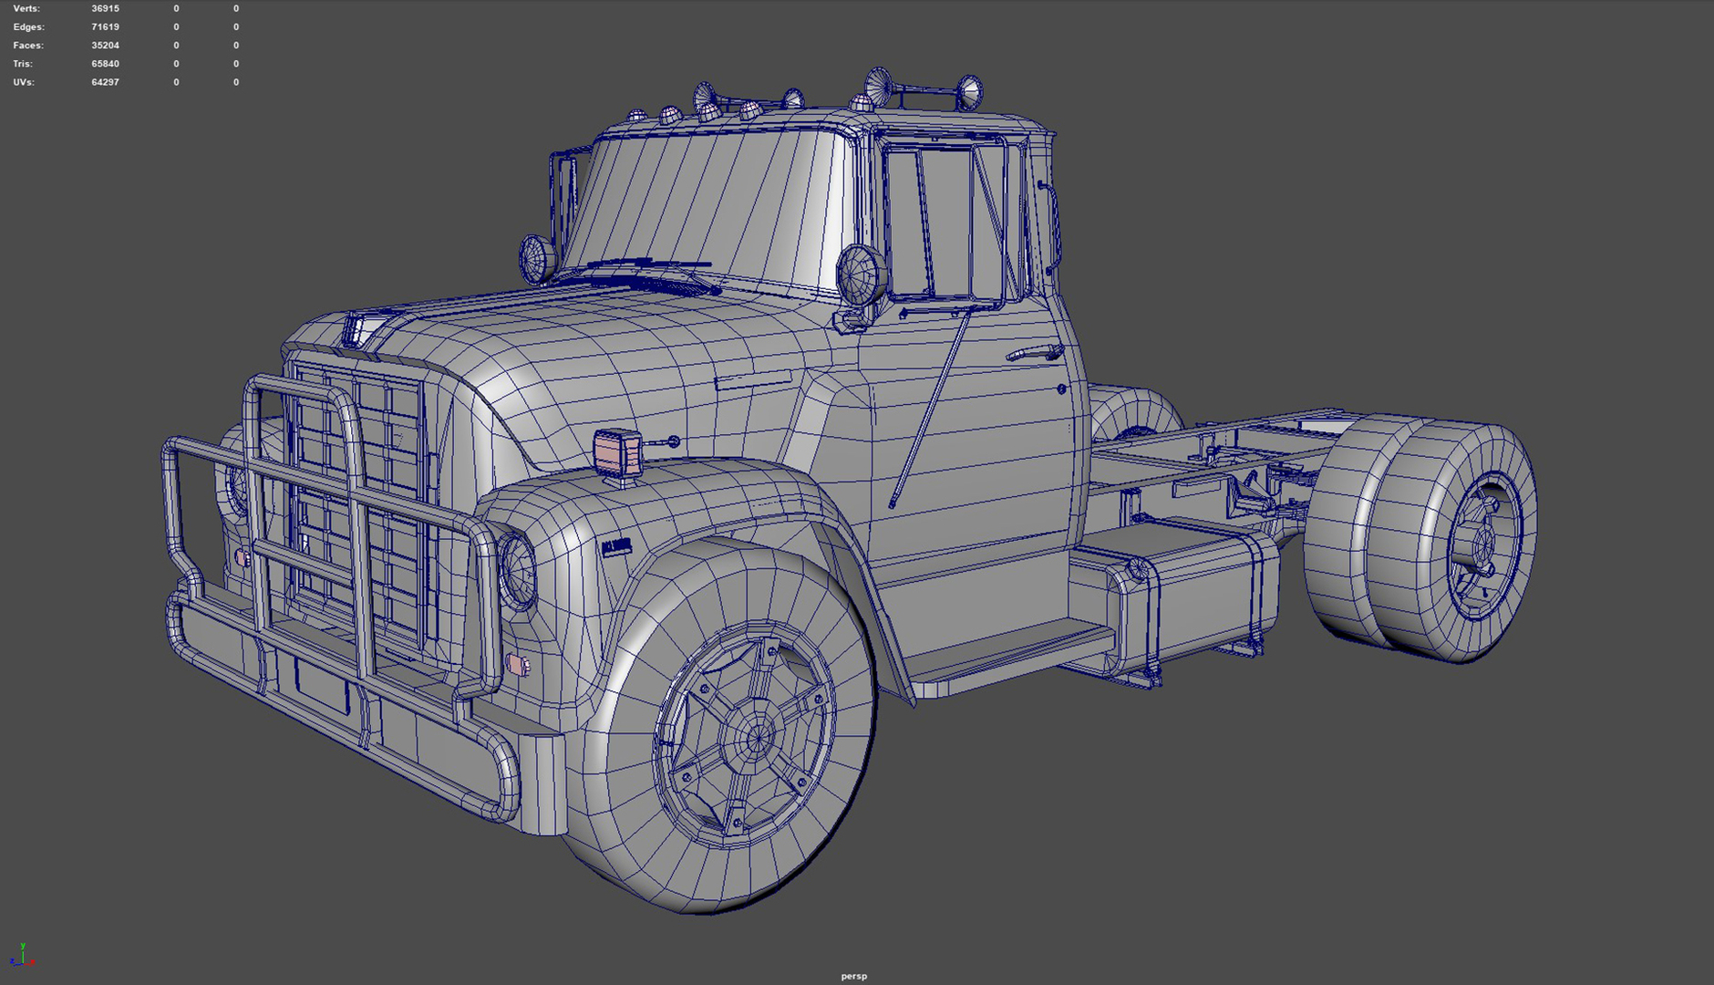
Task: Click the 'Edges:' heads-up label
Action: tap(28, 26)
